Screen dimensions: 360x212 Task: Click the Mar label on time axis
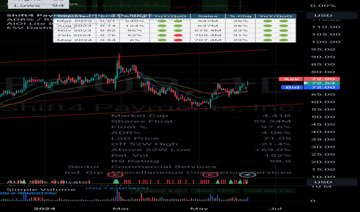pyautogui.click(x=121, y=209)
